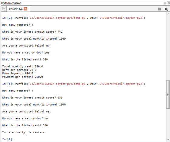
Task: Click 'Do you have a cat or dog? yes'
Action: click(26, 53)
